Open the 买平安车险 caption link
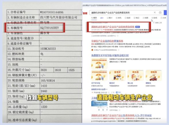 96,83
